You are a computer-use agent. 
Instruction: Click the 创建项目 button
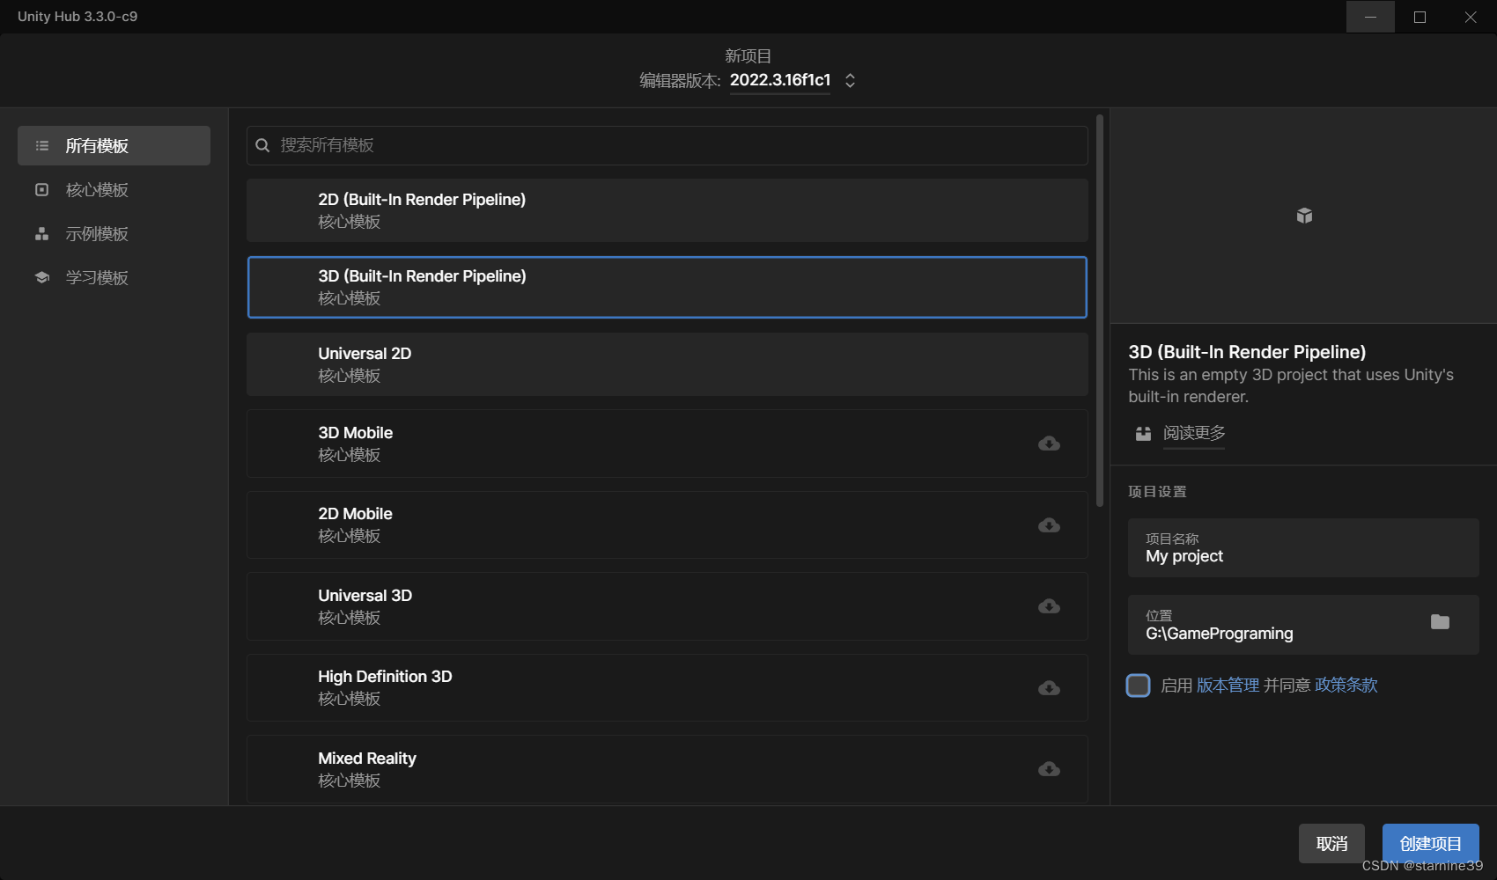[x=1430, y=844]
